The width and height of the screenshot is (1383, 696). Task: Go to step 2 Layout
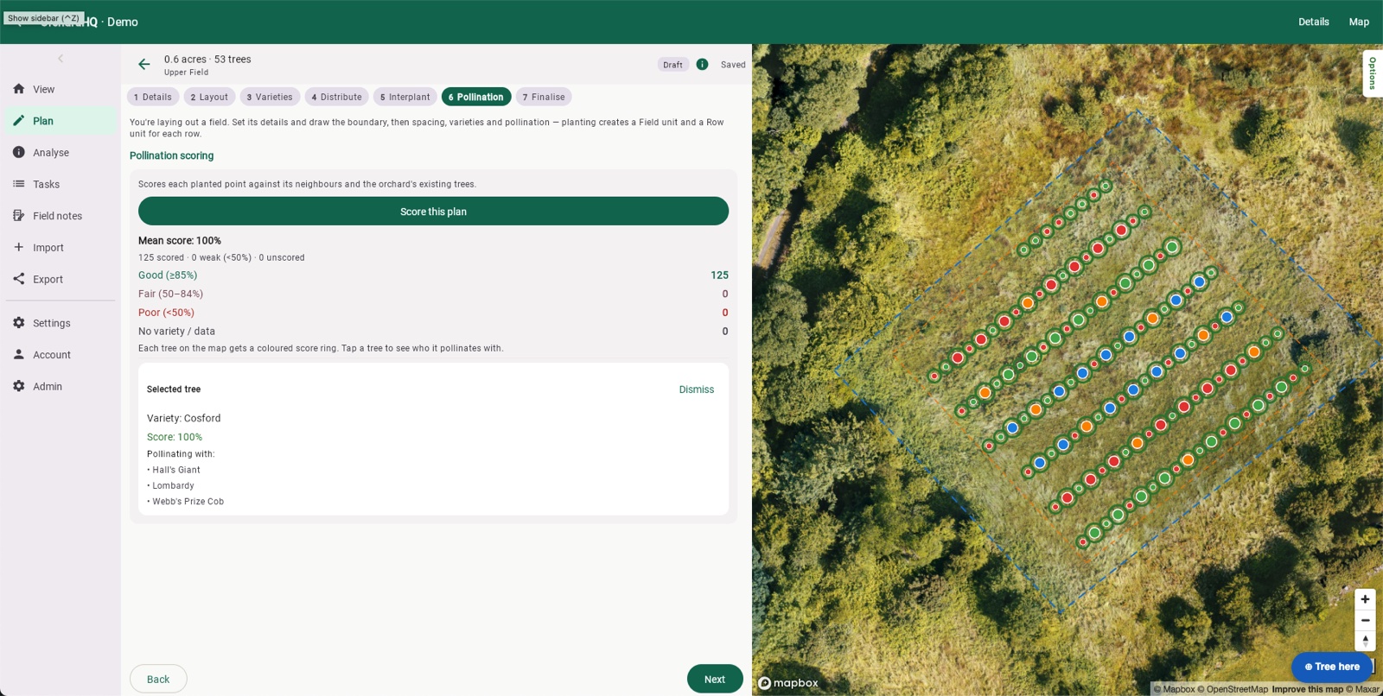[x=209, y=97]
